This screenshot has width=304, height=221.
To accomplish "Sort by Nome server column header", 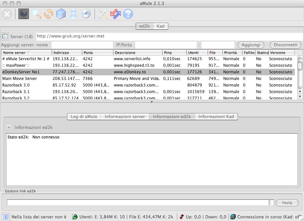I will 27,53.
